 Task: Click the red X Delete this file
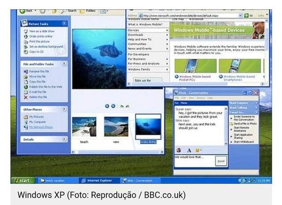(x=26, y=97)
